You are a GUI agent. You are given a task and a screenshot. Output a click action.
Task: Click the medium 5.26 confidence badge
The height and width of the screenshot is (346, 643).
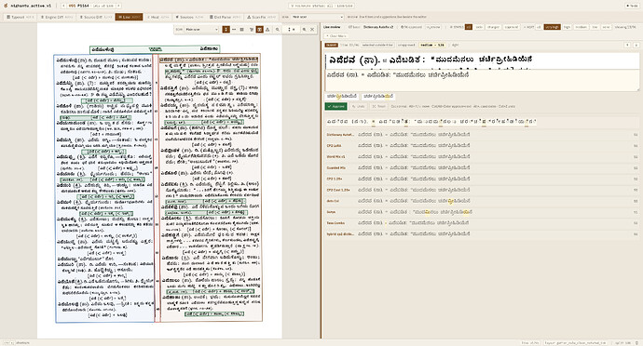tap(432, 45)
